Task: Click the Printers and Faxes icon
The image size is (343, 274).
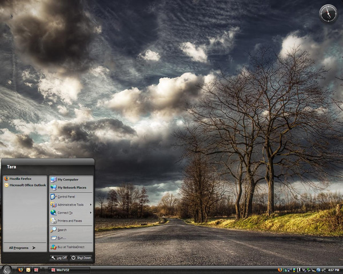Action: [54, 221]
